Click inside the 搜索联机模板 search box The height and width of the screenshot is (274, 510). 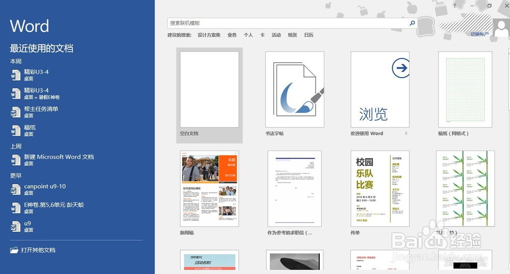(288, 23)
